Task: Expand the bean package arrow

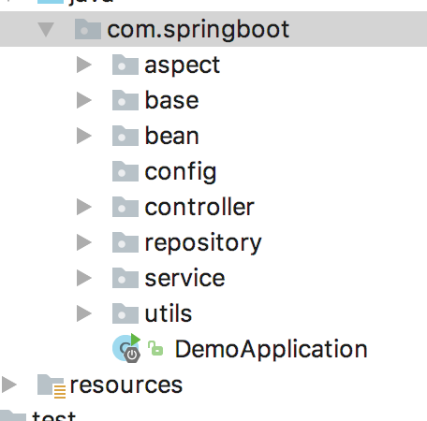Action: pos(84,136)
